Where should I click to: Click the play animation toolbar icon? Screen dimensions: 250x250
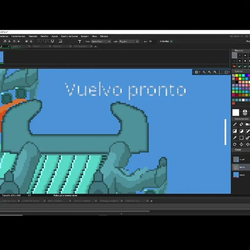point(10,41)
